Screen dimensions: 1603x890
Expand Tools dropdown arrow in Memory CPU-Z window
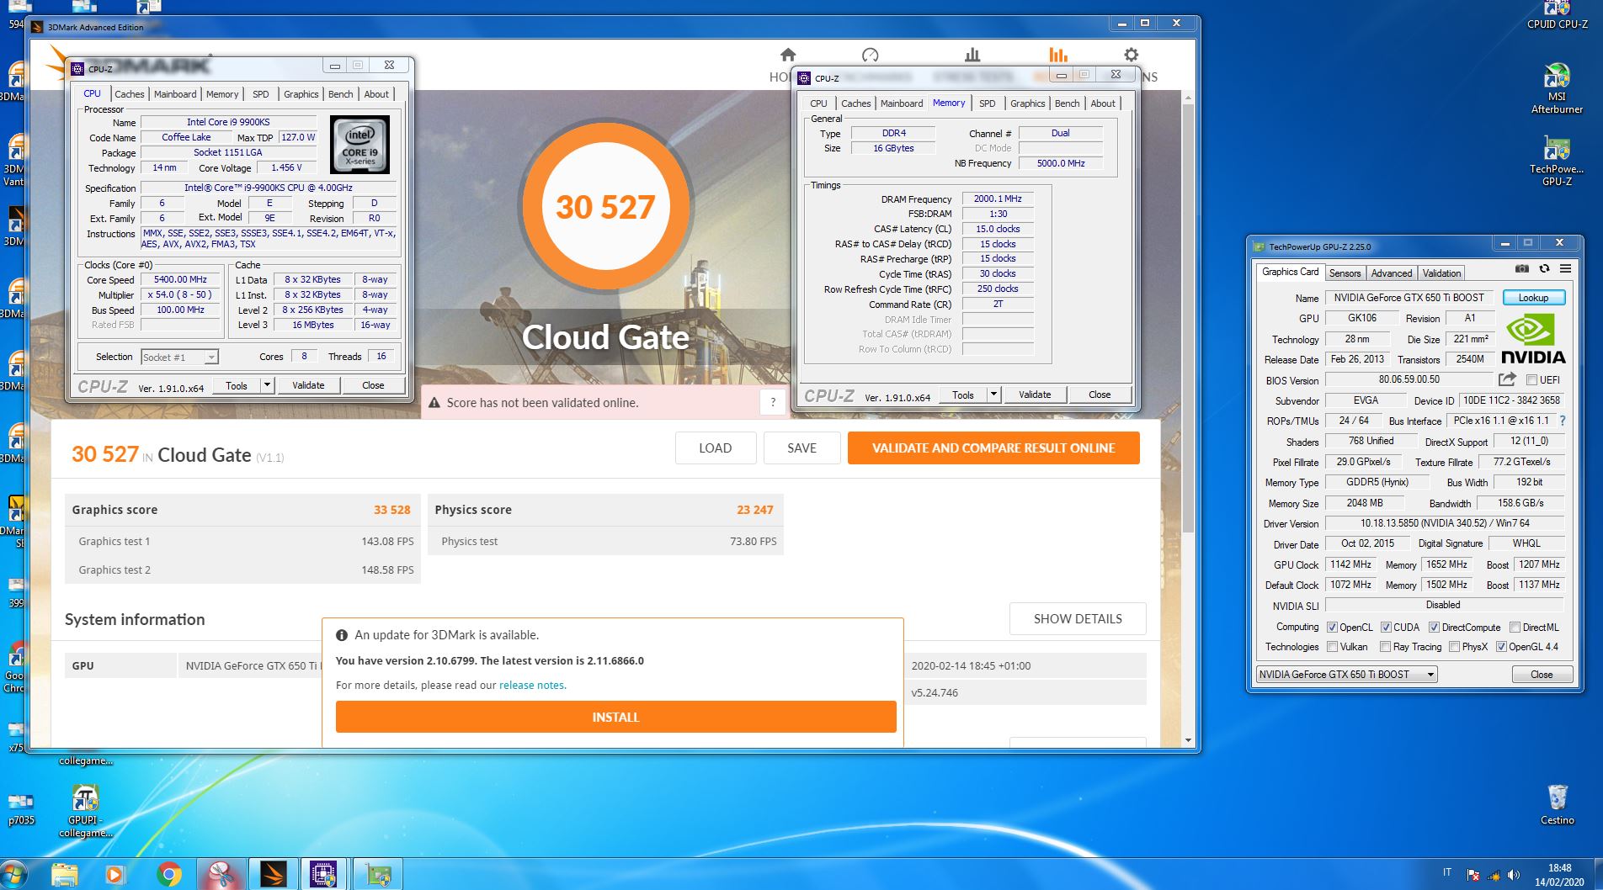993,395
